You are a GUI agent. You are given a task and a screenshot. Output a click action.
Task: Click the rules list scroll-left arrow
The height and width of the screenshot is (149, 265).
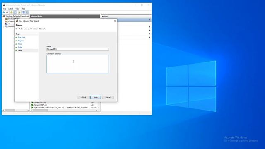[x=31, y=110]
